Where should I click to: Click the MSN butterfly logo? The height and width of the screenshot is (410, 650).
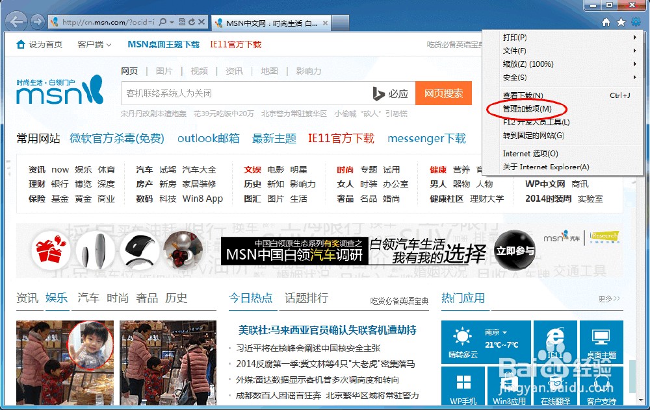[x=60, y=90]
